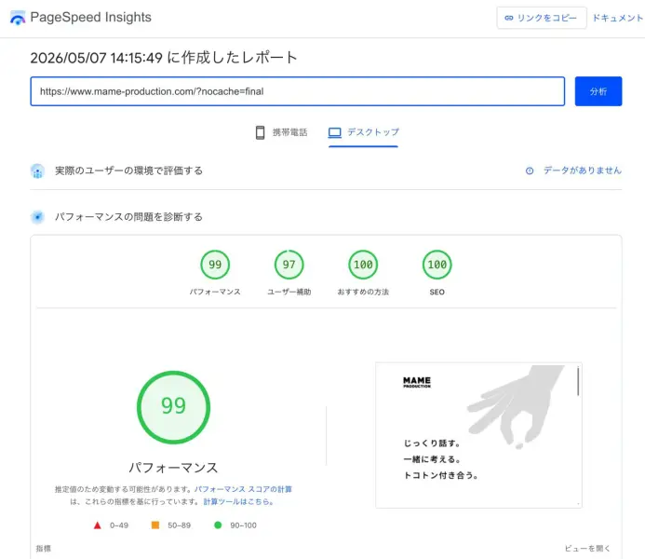645x559 pixels.
Task: Expand the ビューを開く metrics view
Action: click(x=587, y=549)
